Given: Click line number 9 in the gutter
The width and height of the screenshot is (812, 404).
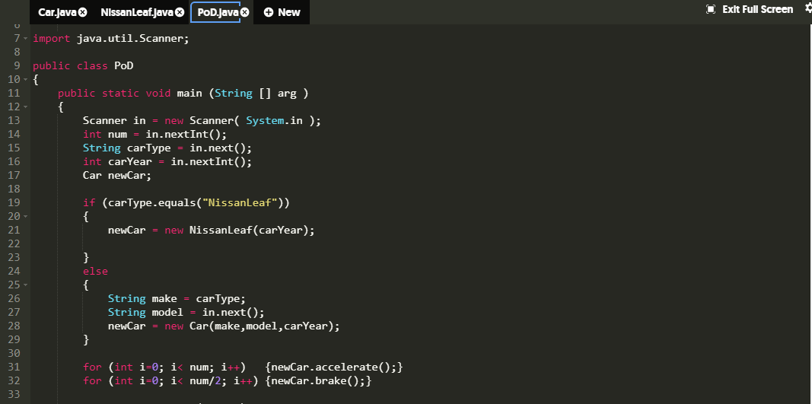Looking at the screenshot, I should (17, 65).
